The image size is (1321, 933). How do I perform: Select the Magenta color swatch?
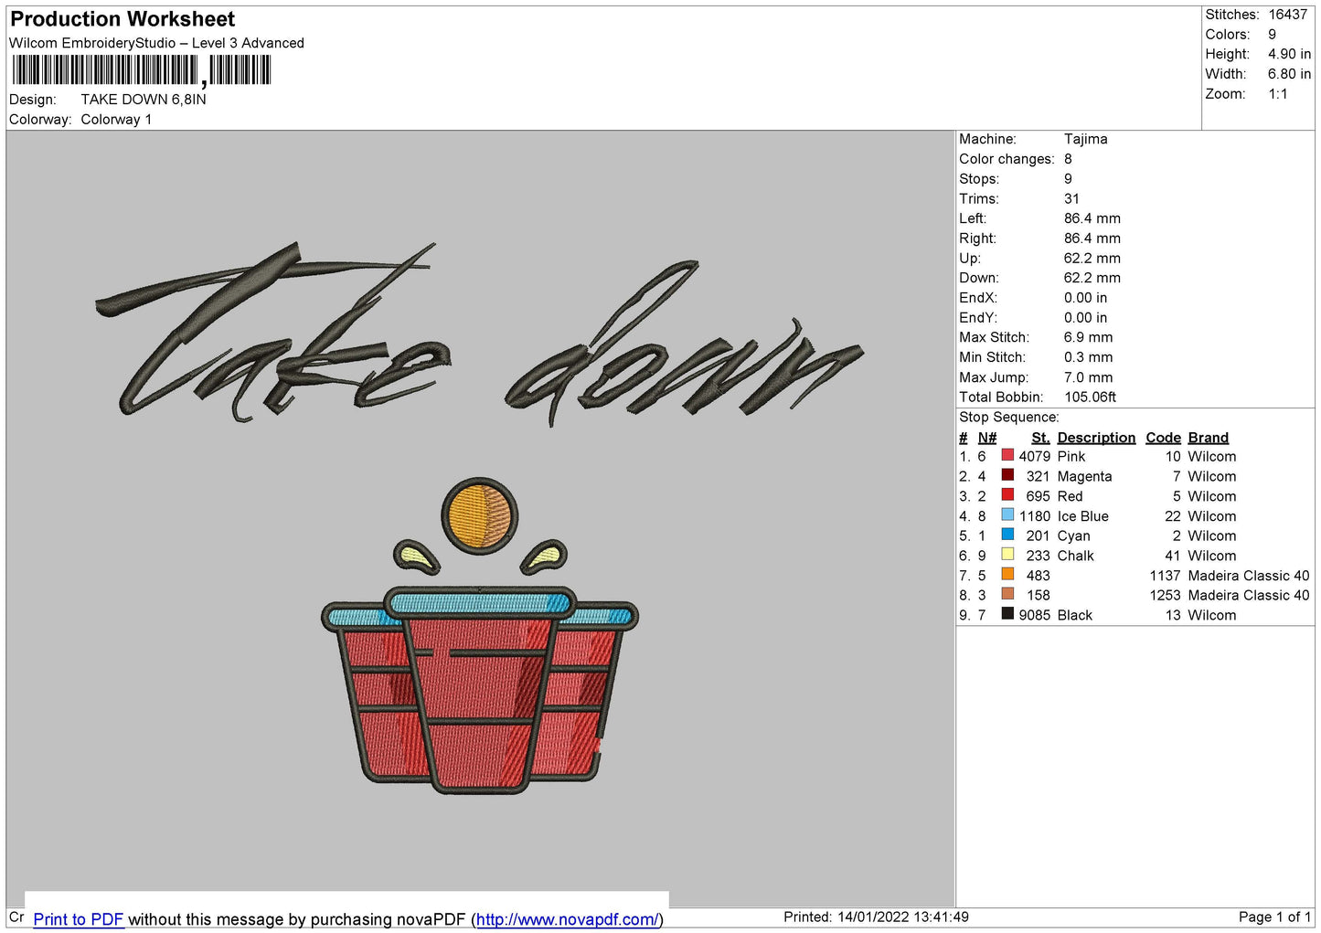(1007, 475)
